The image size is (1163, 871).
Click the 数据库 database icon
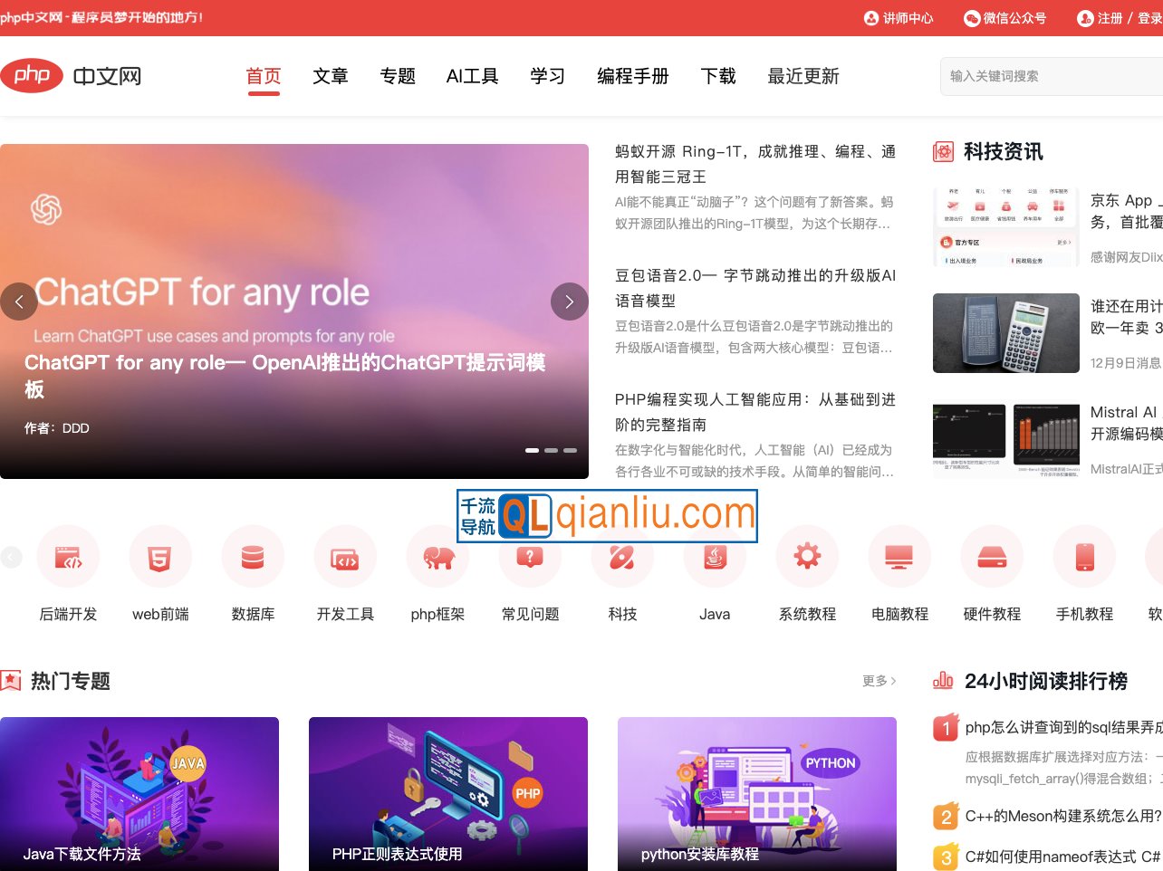pos(253,556)
